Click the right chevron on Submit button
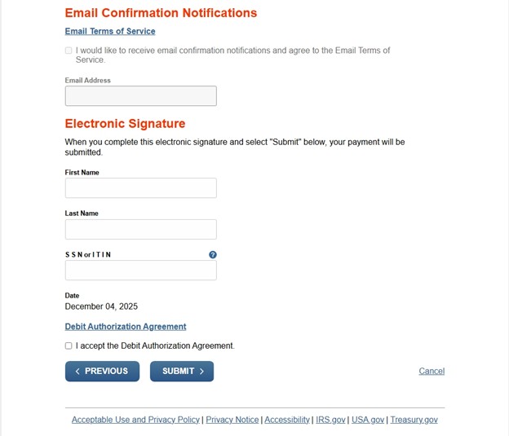 pos(202,372)
